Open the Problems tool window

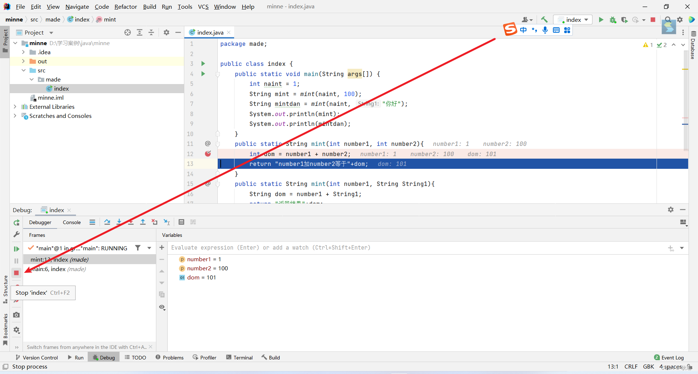coord(169,358)
